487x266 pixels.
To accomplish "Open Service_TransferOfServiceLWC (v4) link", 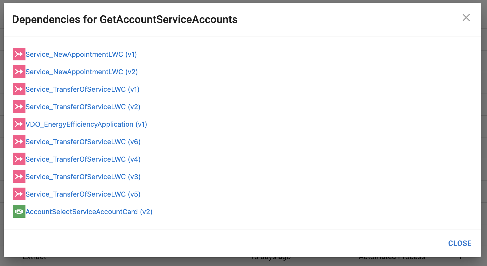I will tap(83, 159).
